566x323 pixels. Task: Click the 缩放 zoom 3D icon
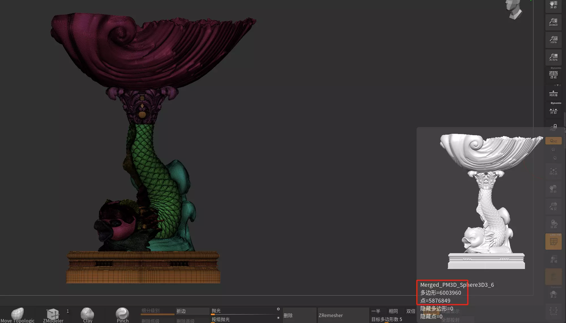[553, 206]
